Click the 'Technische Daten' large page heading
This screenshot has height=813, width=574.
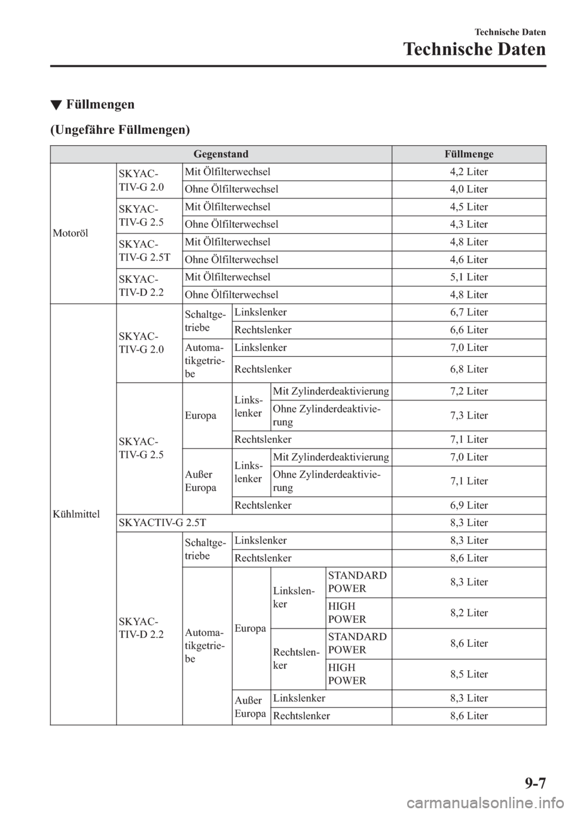[475, 49]
